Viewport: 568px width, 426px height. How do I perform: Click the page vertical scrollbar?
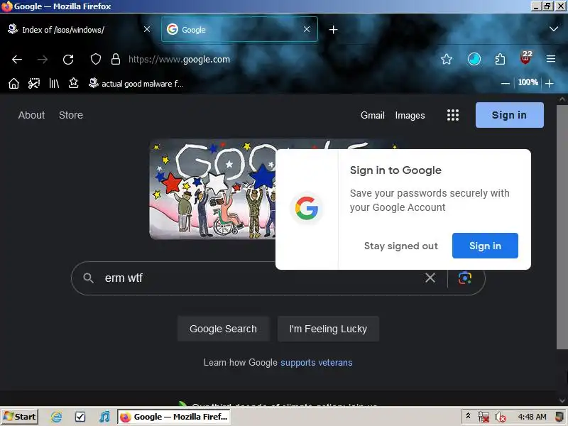coord(562,227)
